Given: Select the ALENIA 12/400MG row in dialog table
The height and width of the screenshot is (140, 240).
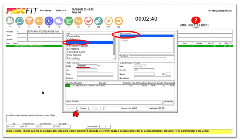Looking at the screenshot, I should (x=120, y=86).
